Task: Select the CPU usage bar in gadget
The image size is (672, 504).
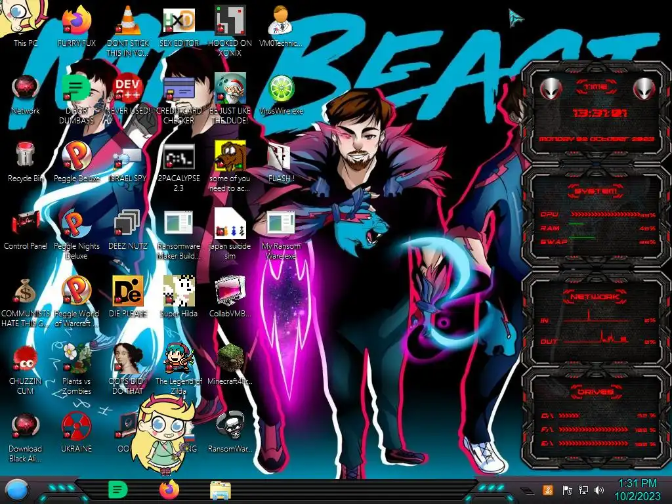Action: [604, 214]
